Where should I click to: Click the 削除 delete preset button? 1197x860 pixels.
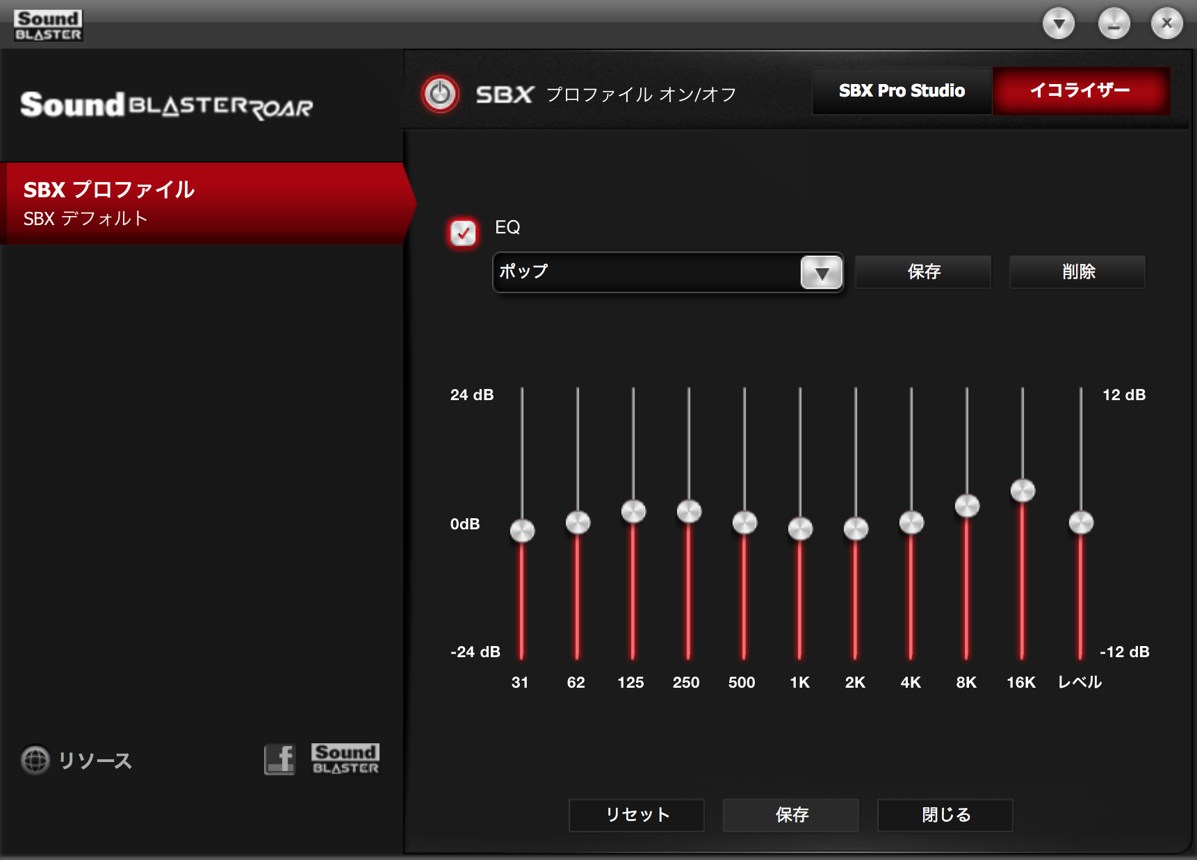[x=1077, y=272]
